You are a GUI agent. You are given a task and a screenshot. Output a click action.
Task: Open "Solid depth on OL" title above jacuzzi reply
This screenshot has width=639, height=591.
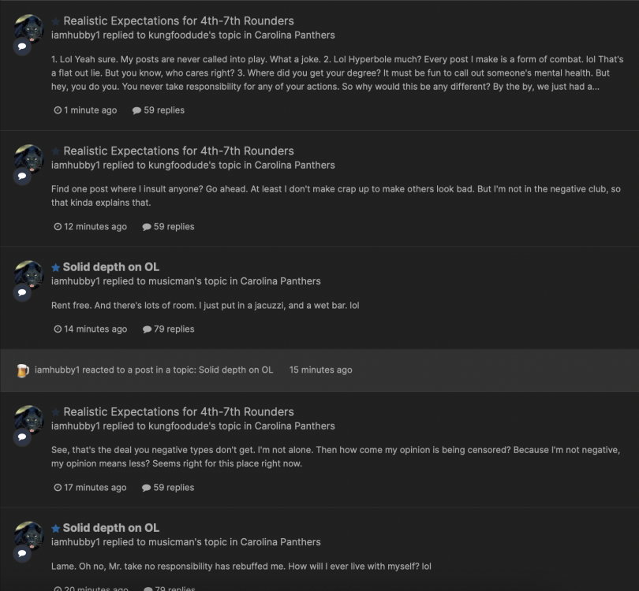[111, 267]
